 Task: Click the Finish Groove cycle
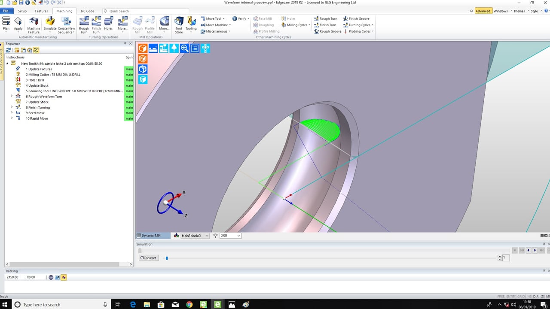click(x=356, y=19)
